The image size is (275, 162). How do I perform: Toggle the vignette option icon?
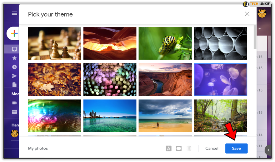(x=179, y=149)
